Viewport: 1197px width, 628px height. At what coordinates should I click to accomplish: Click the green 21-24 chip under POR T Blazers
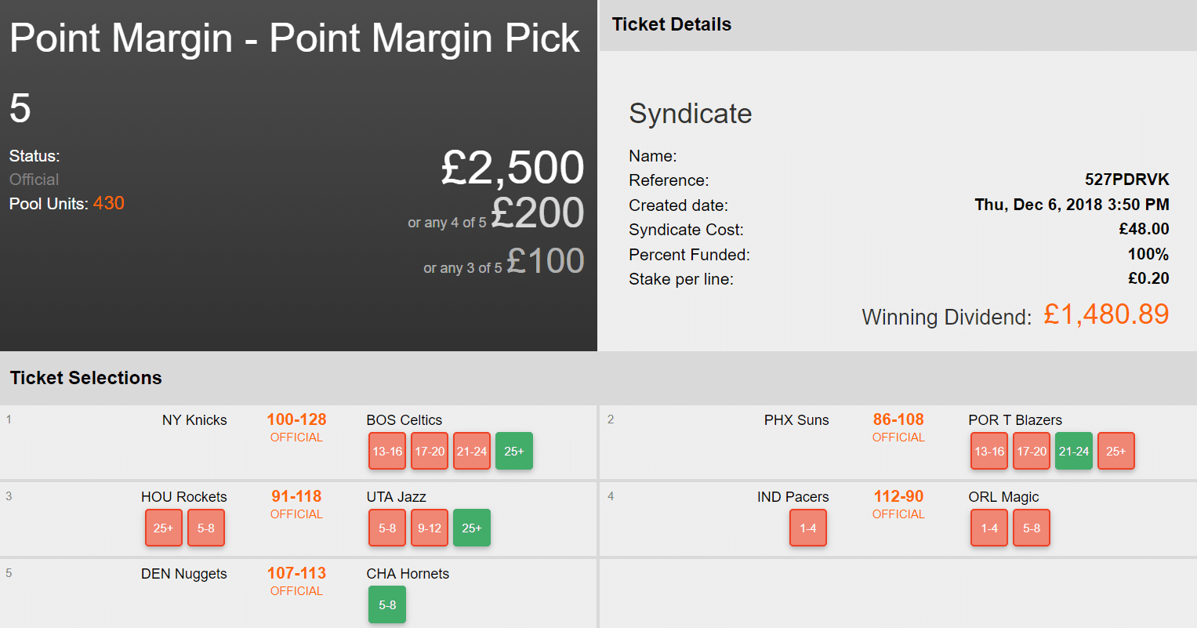click(1074, 451)
